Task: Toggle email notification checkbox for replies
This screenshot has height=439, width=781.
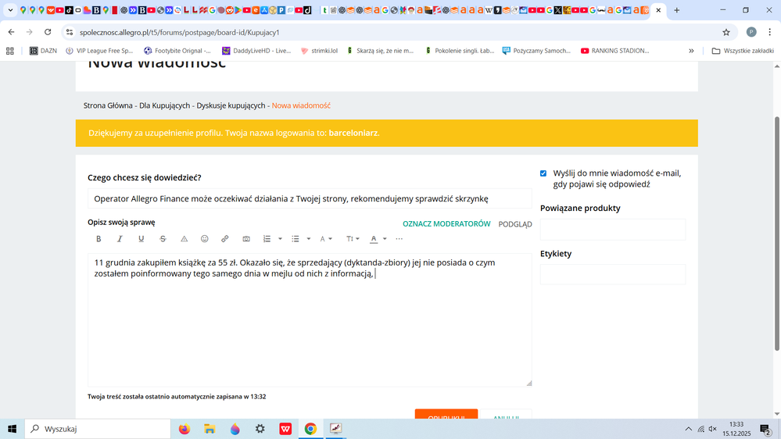Action: 543,173
